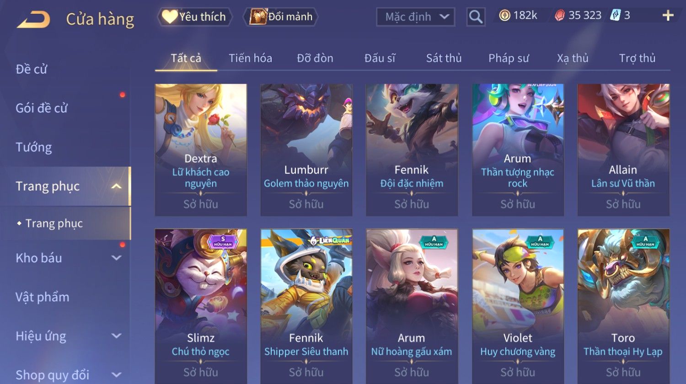Open Tướng in the sidebar
The image size is (686, 384).
click(x=34, y=147)
